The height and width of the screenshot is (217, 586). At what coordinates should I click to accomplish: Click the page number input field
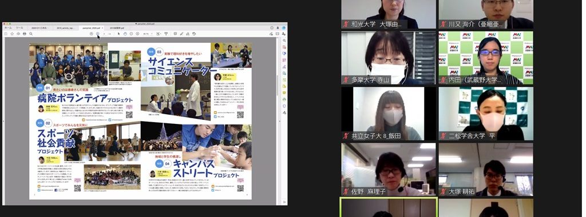(104, 34)
